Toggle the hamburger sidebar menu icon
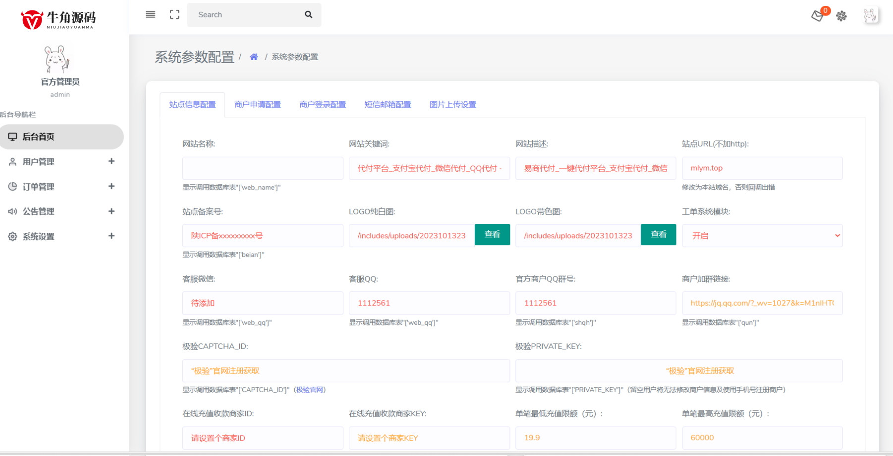Viewport: 893px width, 456px height. pos(151,15)
